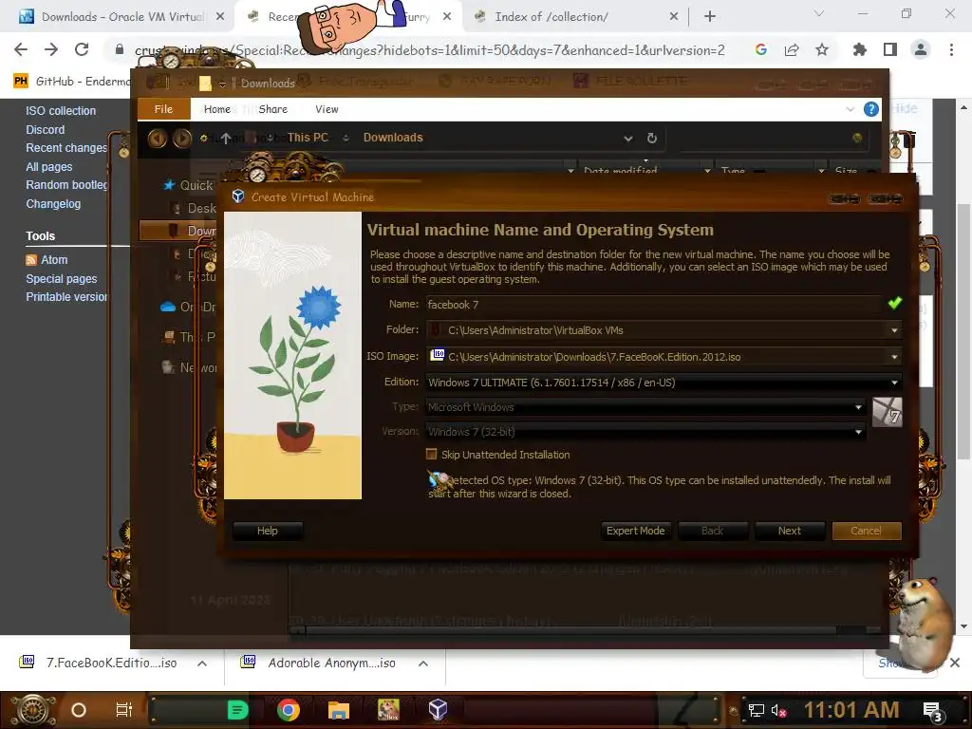Viewport: 972px width, 729px height.
Task: Bookmark this page with the star icon
Action: pyautogui.click(x=822, y=49)
